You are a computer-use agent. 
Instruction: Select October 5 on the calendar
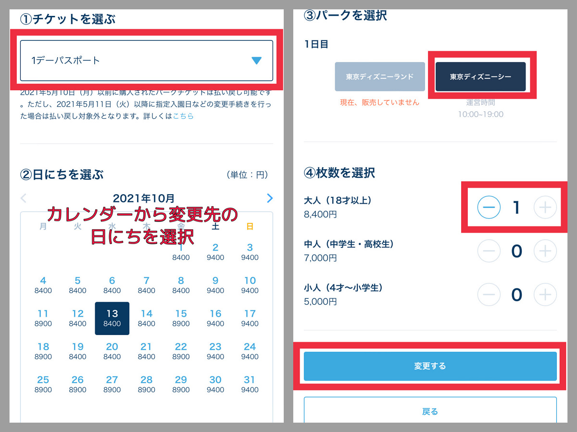pos(77,285)
